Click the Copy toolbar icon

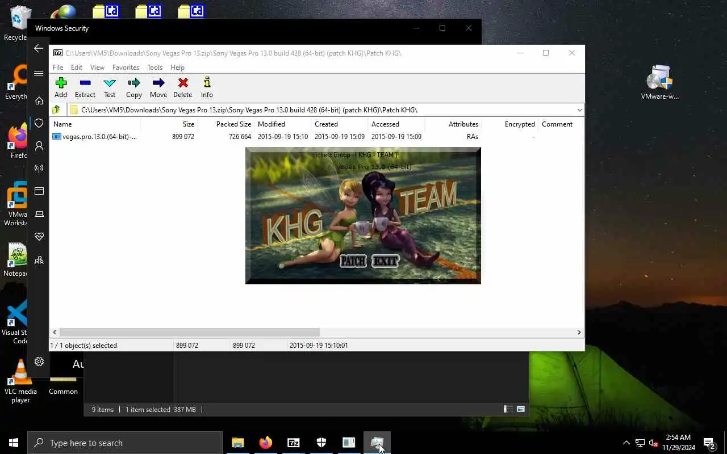click(x=134, y=87)
